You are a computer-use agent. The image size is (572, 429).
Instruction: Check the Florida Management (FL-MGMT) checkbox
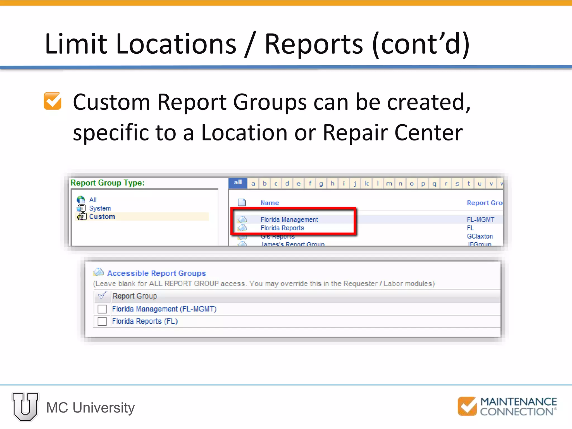click(x=102, y=309)
